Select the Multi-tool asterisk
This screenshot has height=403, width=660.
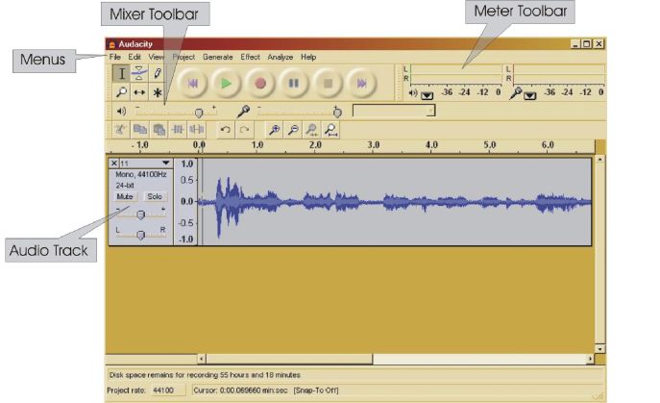(157, 92)
